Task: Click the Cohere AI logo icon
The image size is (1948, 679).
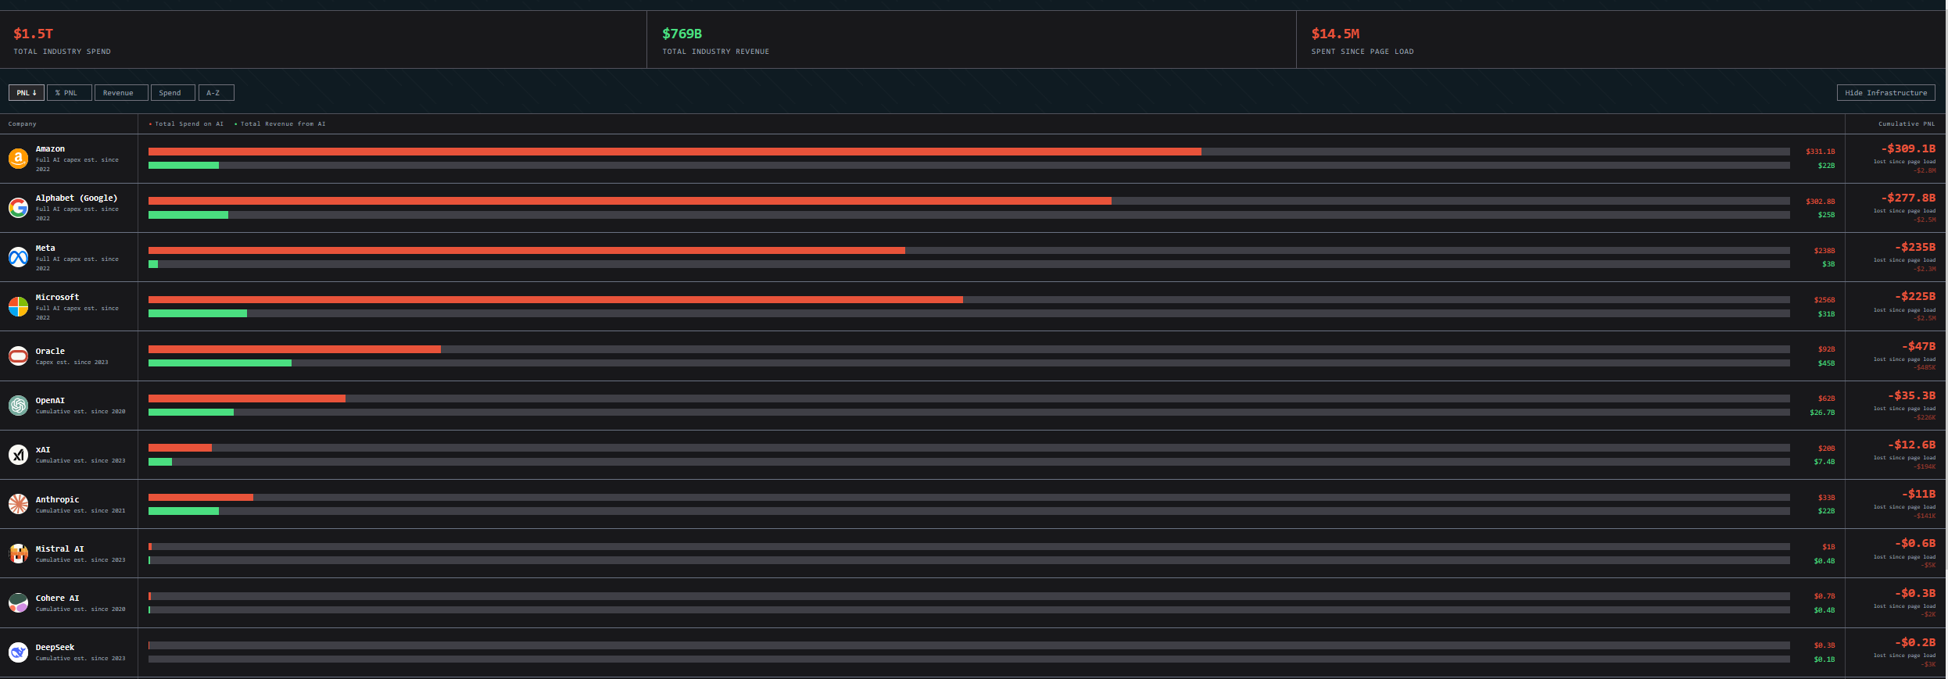Action: click(18, 602)
